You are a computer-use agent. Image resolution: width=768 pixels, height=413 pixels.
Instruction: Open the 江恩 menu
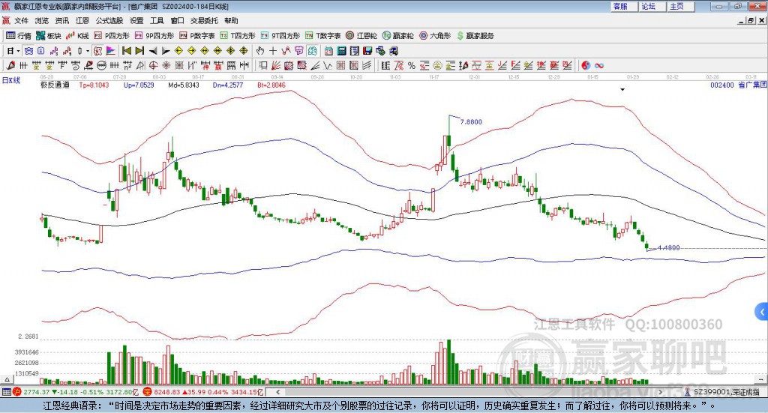point(82,20)
